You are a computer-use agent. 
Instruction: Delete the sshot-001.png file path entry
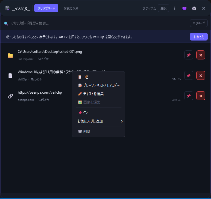click(x=200, y=55)
